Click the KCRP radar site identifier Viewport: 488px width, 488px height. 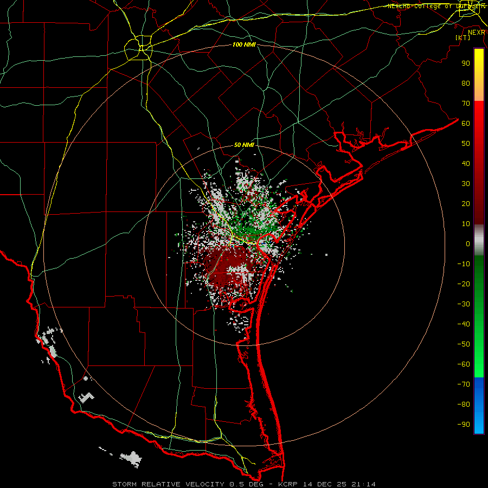287,484
